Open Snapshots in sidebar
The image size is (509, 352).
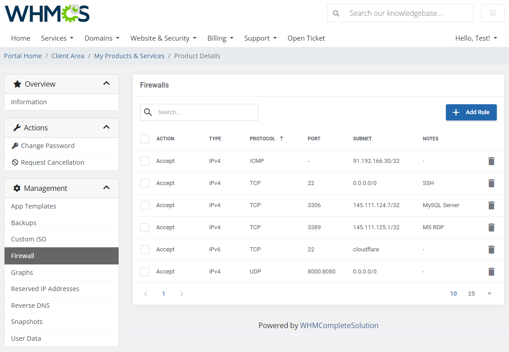[61, 322]
